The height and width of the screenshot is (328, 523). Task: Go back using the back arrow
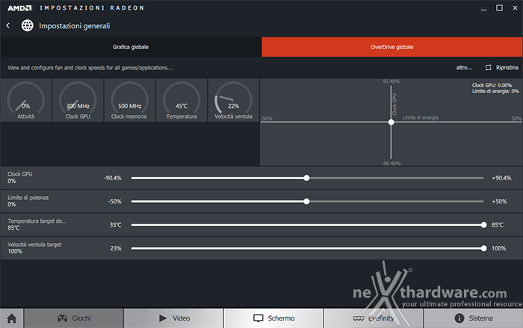[x=8, y=25]
